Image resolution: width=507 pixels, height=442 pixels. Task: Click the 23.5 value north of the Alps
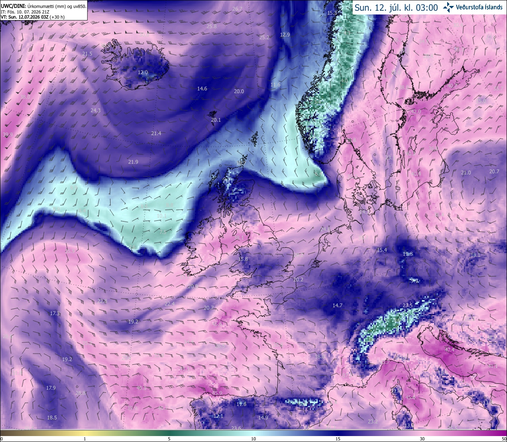tap(408, 305)
